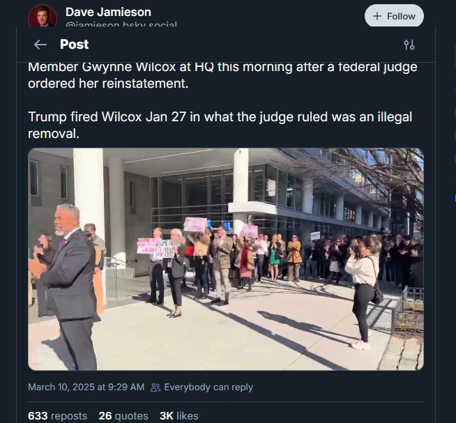Go back using the left arrow icon
The width and height of the screenshot is (456, 423).
pyautogui.click(x=40, y=45)
